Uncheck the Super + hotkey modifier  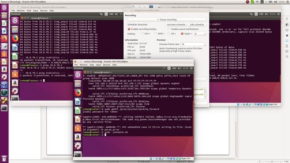182,34
